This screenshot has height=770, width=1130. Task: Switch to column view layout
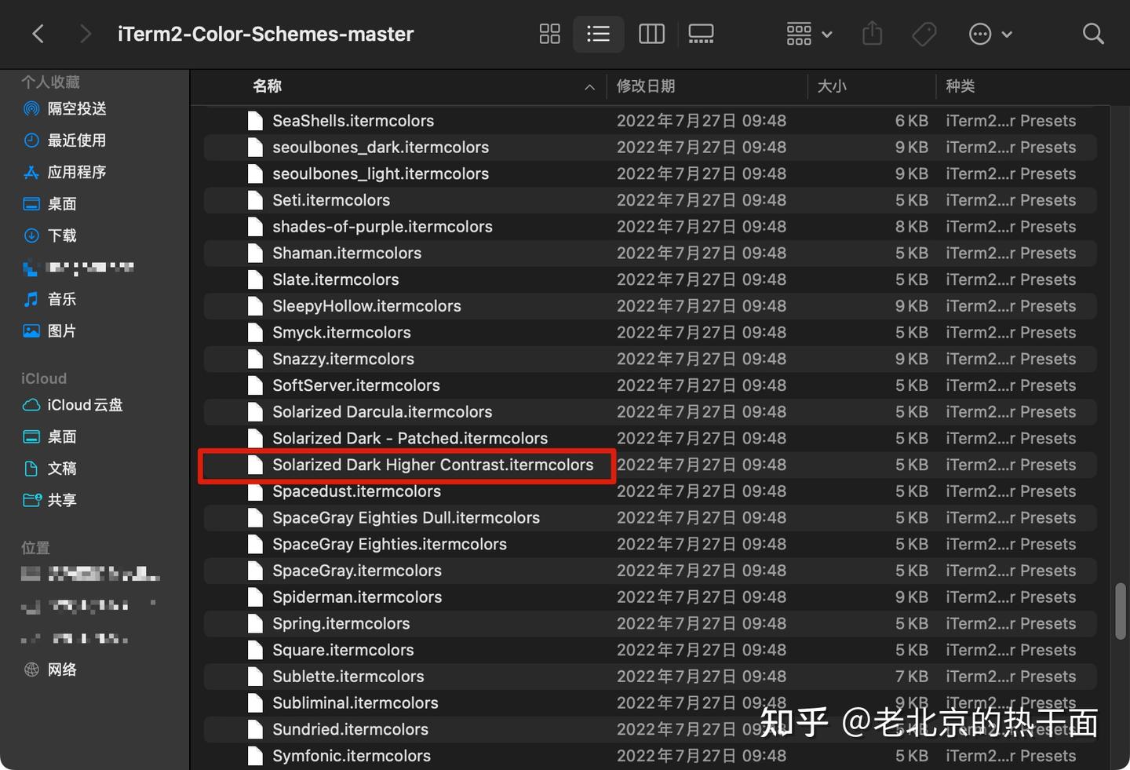651,34
